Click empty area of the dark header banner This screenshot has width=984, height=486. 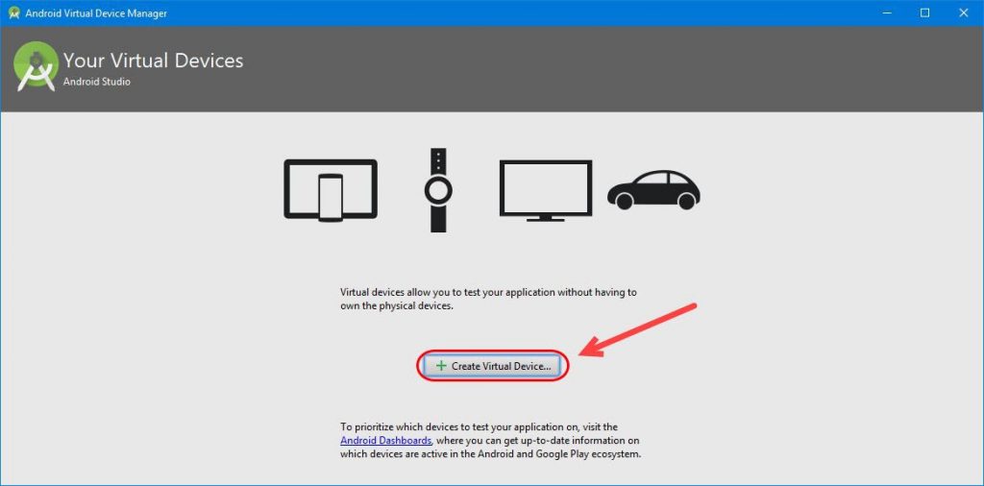577,67
